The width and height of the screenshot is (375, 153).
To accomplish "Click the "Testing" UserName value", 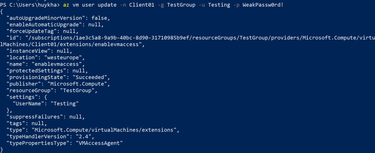I will pos(66,103).
